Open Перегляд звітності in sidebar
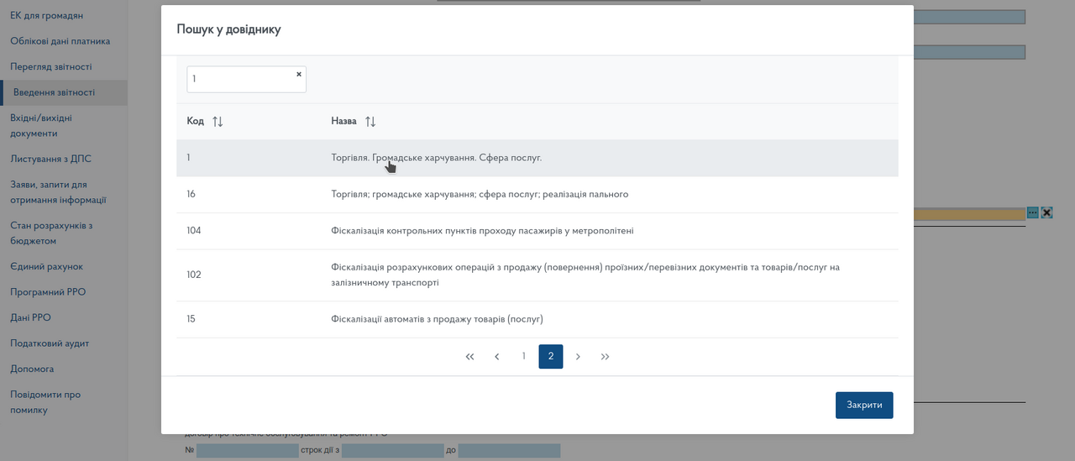 (x=51, y=67)
